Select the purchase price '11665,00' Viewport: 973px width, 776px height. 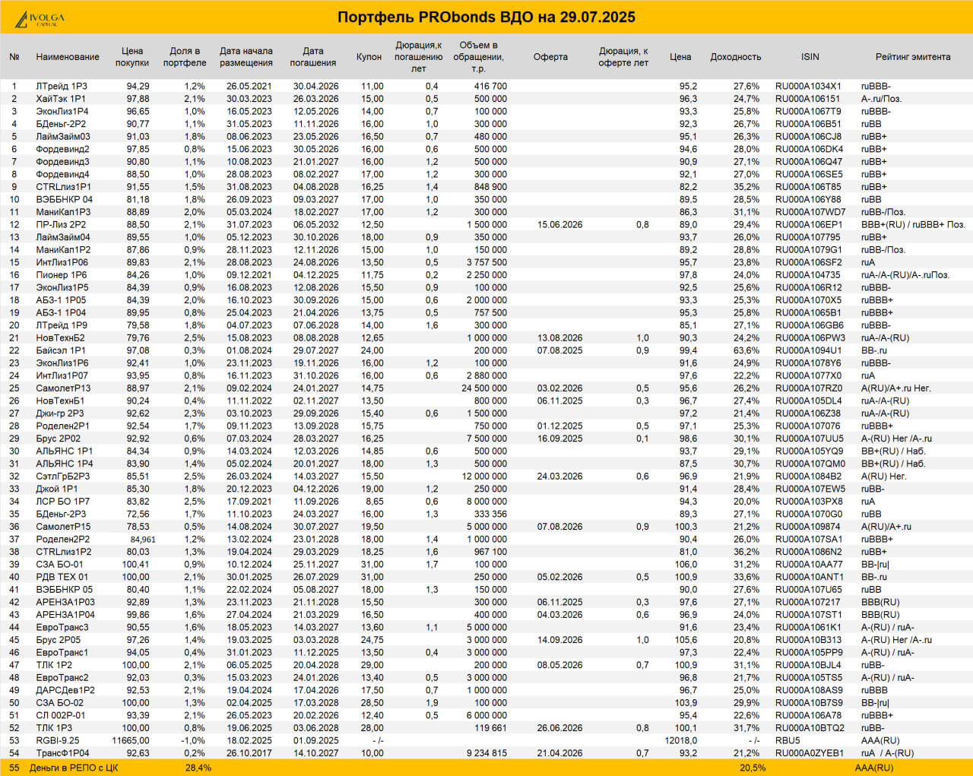(x=131, y=740)
